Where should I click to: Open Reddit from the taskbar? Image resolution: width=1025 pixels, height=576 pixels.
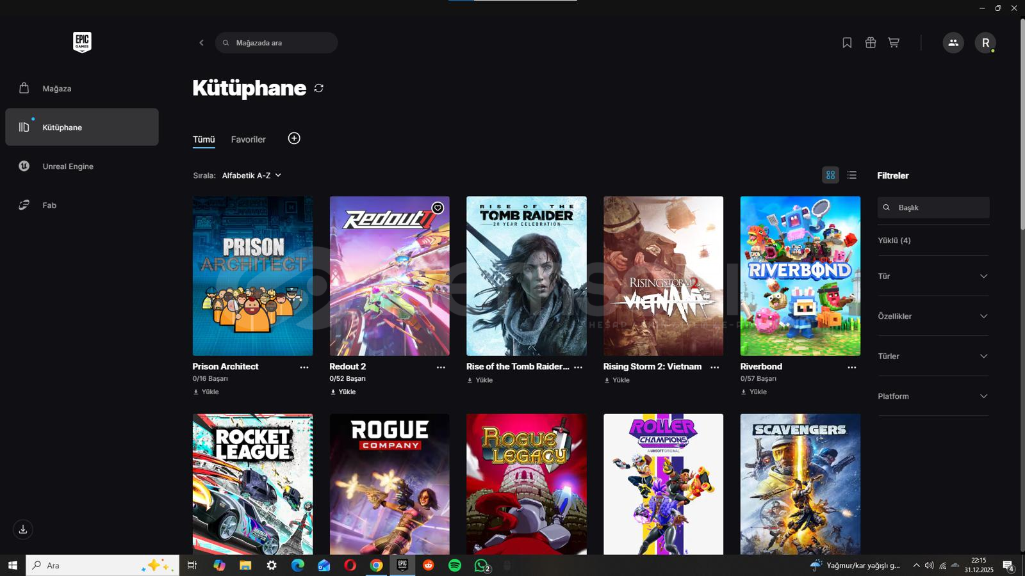(429, 565)
